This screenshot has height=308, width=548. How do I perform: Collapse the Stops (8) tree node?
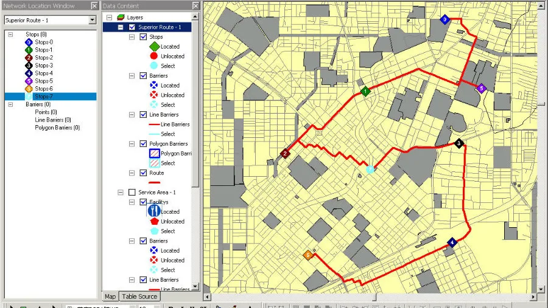[10, 35]
